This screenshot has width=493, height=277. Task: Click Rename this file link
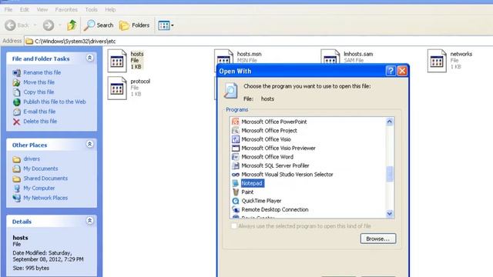[42, 72]
